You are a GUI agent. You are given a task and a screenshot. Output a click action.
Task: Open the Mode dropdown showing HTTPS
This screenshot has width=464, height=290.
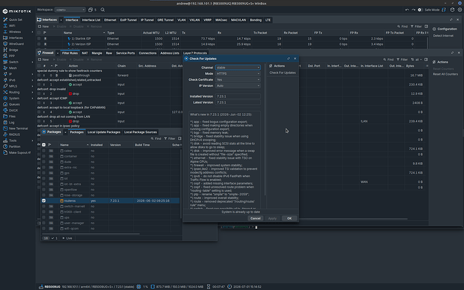238,73
